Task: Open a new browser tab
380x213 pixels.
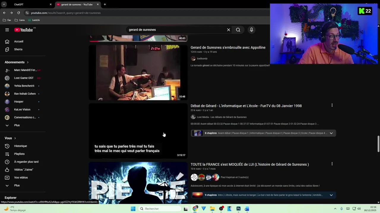Action: click(x=105, y=4)
